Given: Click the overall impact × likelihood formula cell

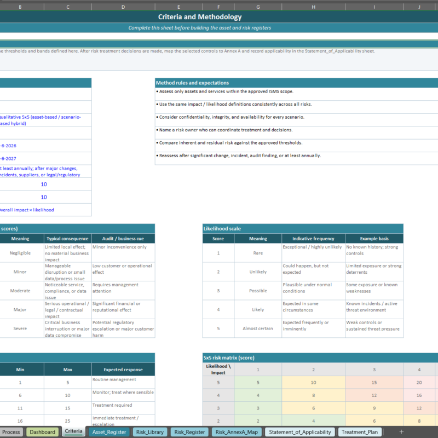Looking at the screenshot, I should pos(44,209).
